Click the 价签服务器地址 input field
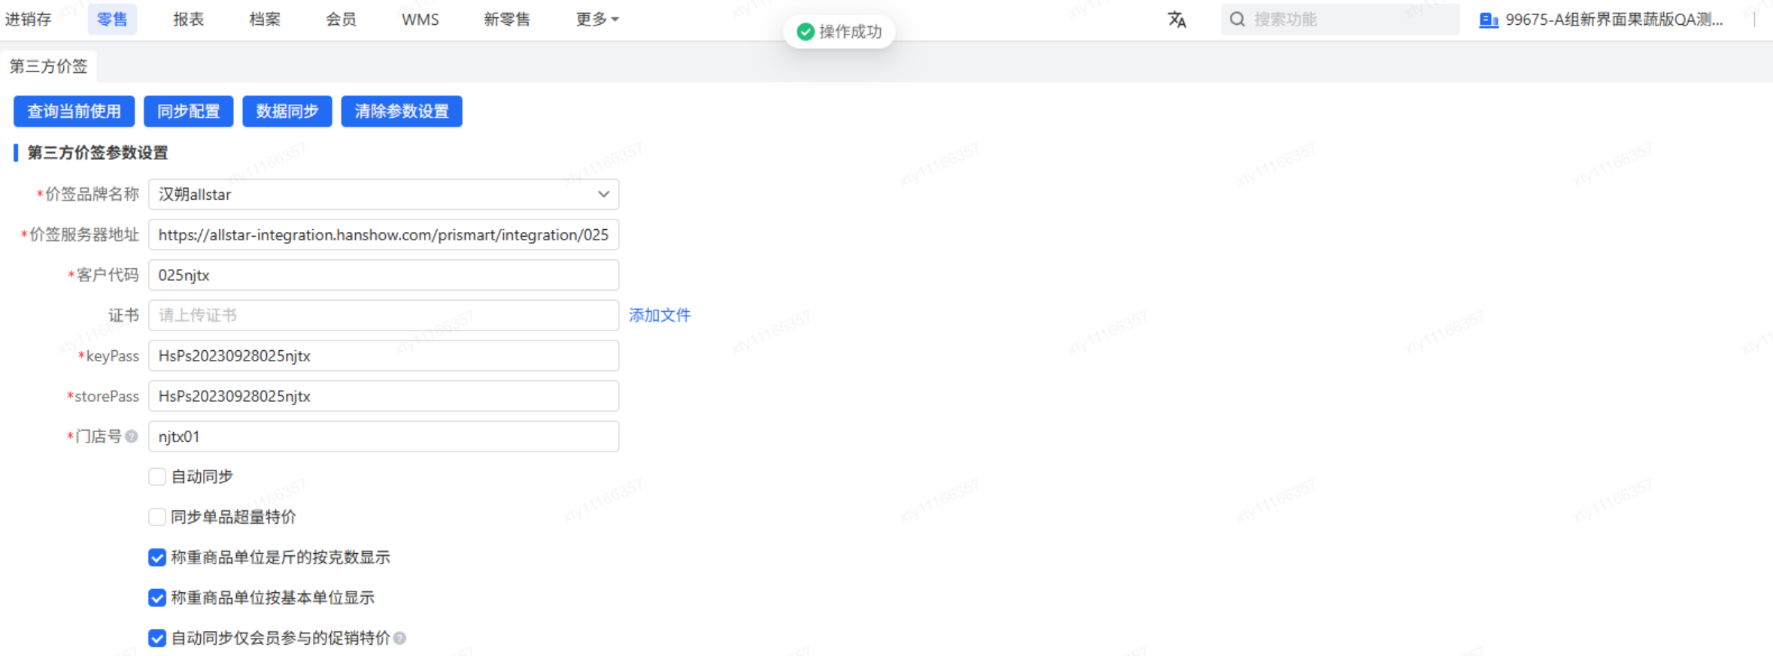The image size is (1773, 656). 384,235
